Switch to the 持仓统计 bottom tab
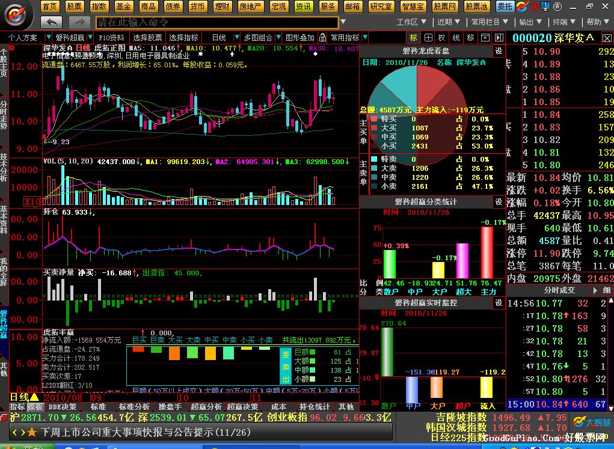The width and height of the screenshot is (614, 449). click(315, 407)
